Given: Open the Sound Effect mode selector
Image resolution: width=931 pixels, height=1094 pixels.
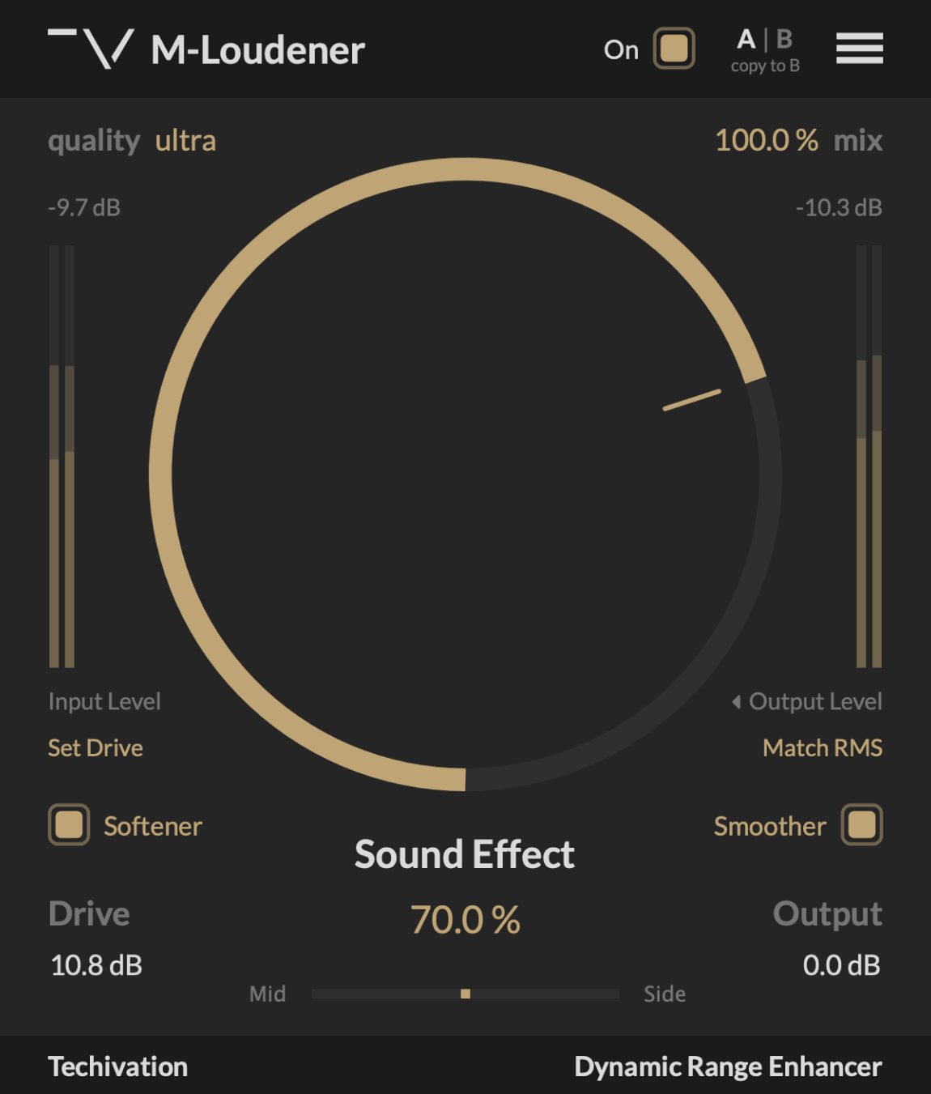Looking at the screenshot, I should [465, 854].
